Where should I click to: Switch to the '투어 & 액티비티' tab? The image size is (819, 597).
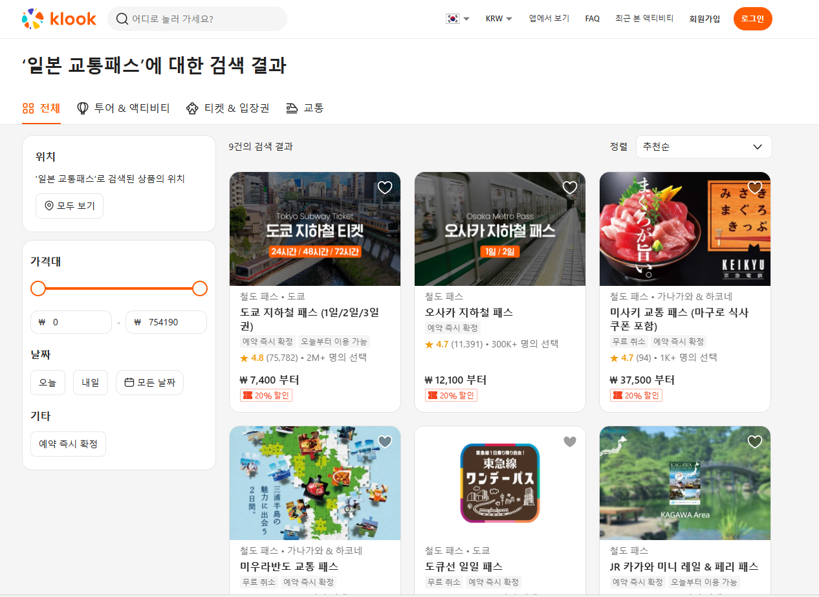(x=123, y=109)
